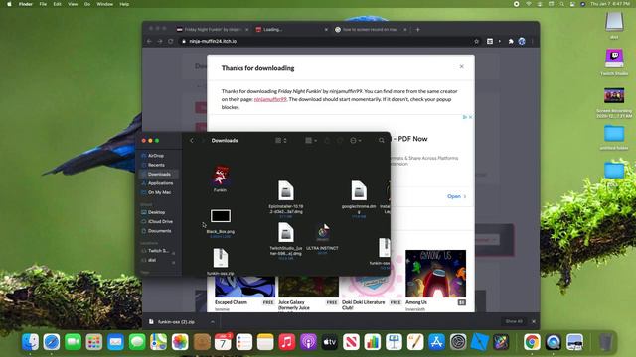
Task: Launch Music from the Dock
Action: pyautogui.click(x=287, y=342)
